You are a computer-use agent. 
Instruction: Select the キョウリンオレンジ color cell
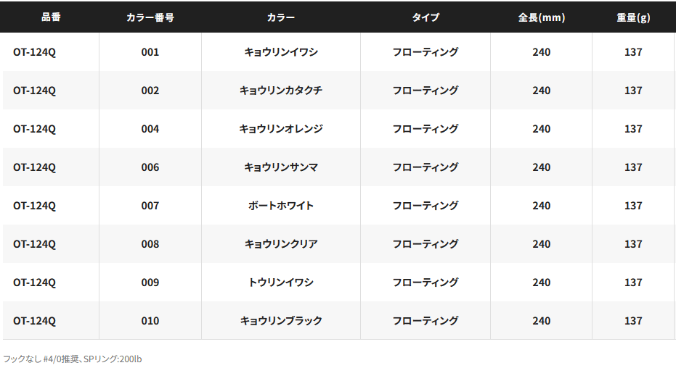(x=281, y=128)
